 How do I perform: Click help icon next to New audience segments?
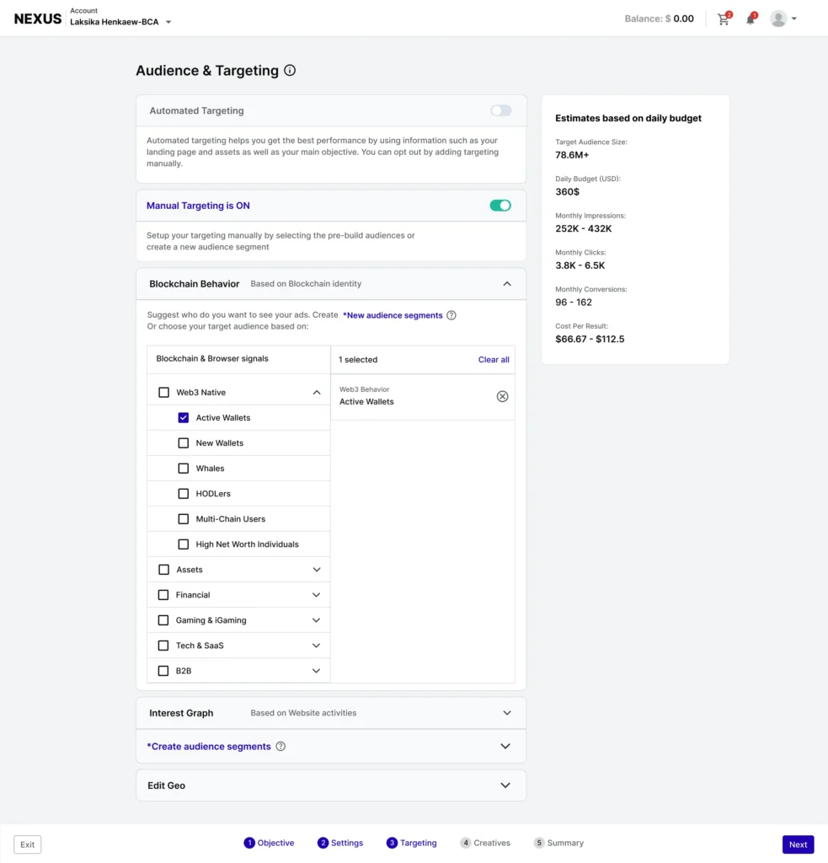pyautogui.click(x=451, y=315)
